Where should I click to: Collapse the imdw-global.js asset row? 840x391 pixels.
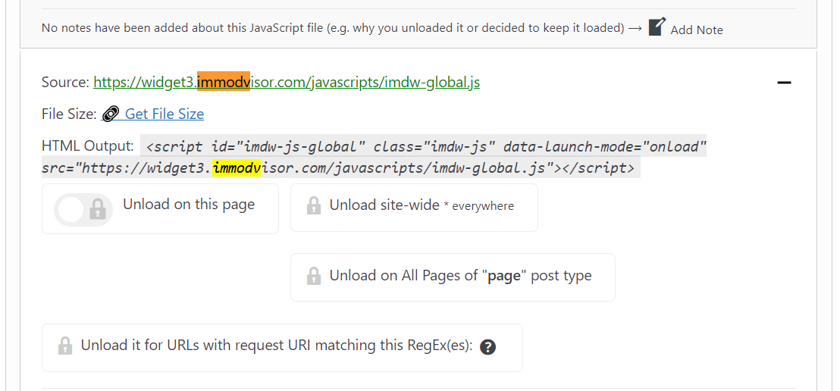[x=785, y=83]
